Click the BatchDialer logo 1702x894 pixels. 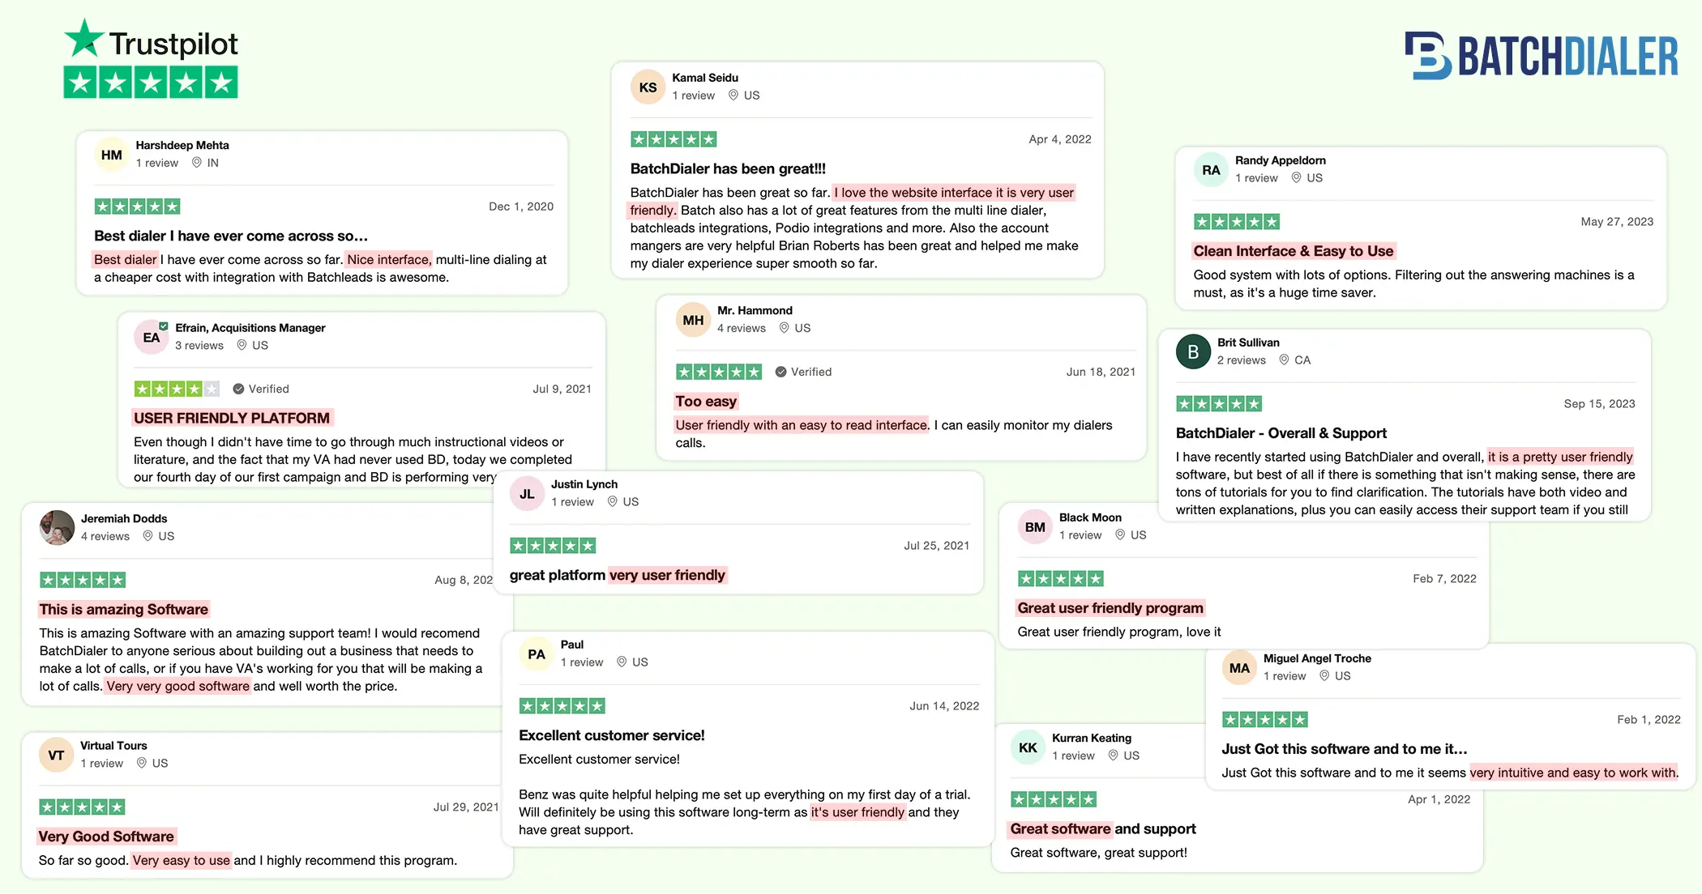1541,56
